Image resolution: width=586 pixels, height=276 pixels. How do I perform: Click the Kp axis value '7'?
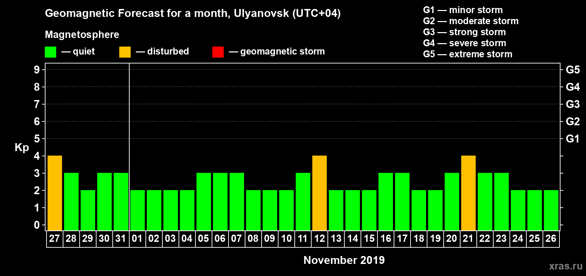click(x=37, y=104)
